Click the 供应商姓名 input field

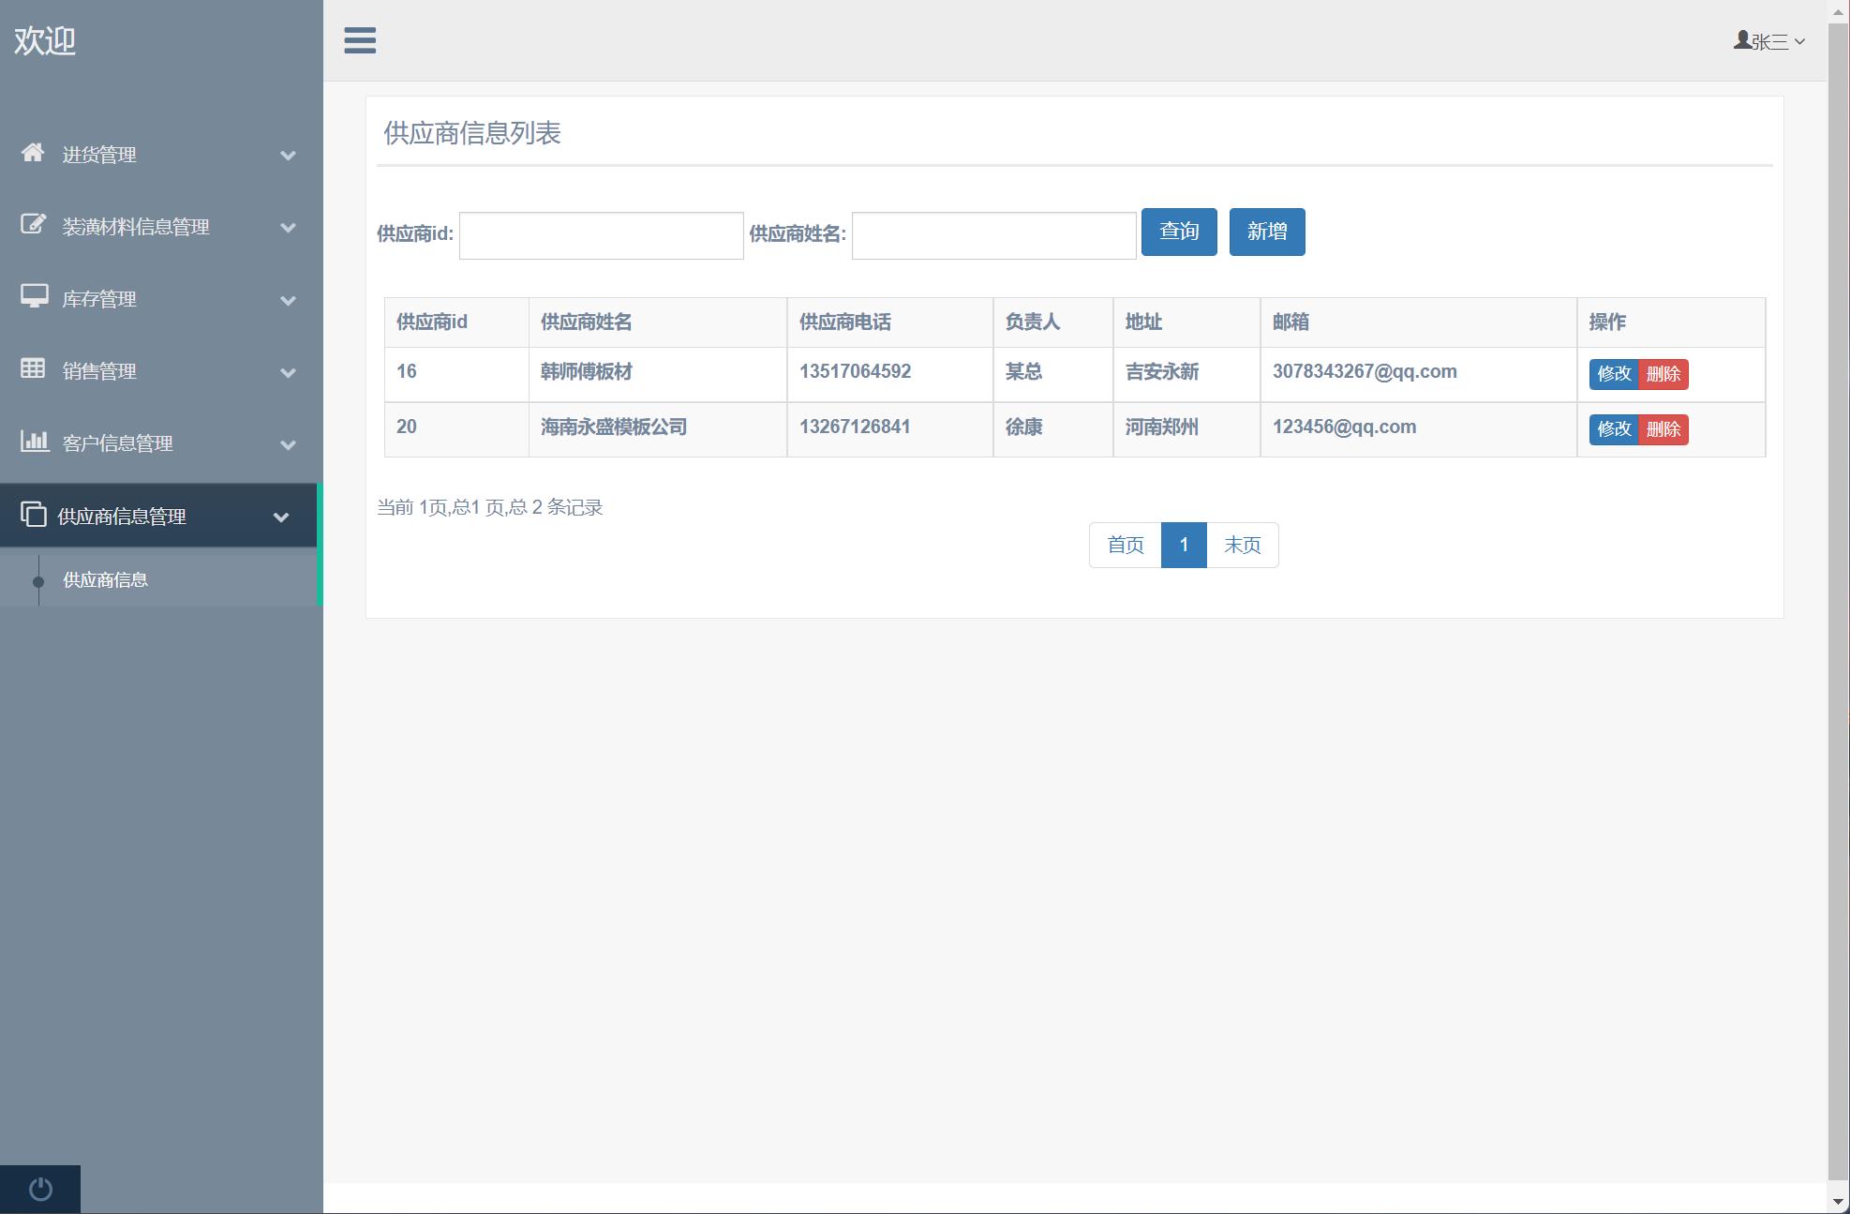click(x=993, y=234)
